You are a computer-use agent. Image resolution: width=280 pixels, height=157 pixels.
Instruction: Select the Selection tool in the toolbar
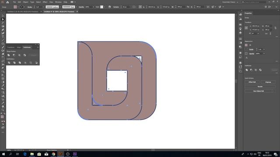pos(3,16)
